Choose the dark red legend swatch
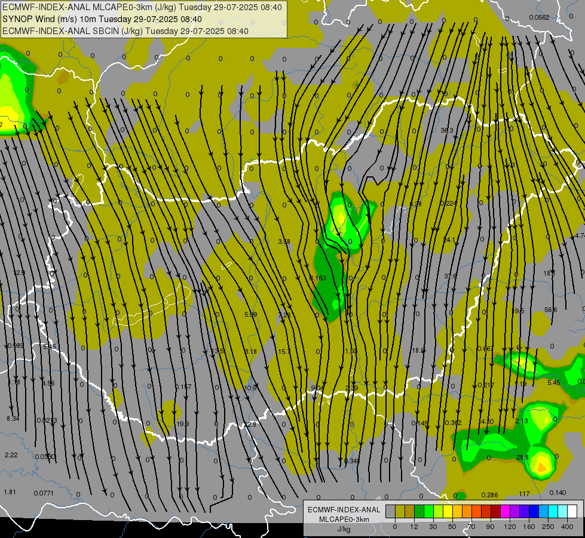 click(x=496, y=511)
